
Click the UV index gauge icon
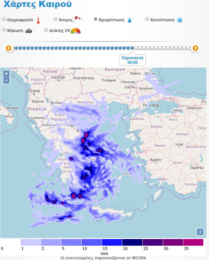[x=76, y=31]
